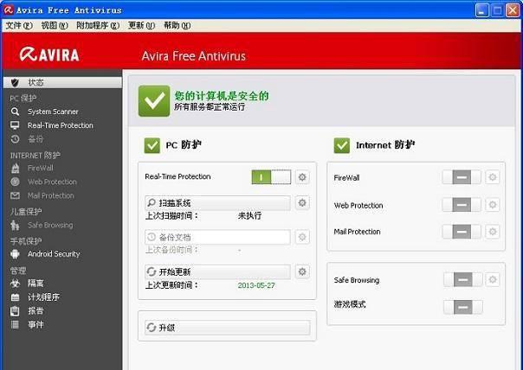Screen dimensions: 523x370
Task: Open the 附加程序 menu
Action: (98, 26)
